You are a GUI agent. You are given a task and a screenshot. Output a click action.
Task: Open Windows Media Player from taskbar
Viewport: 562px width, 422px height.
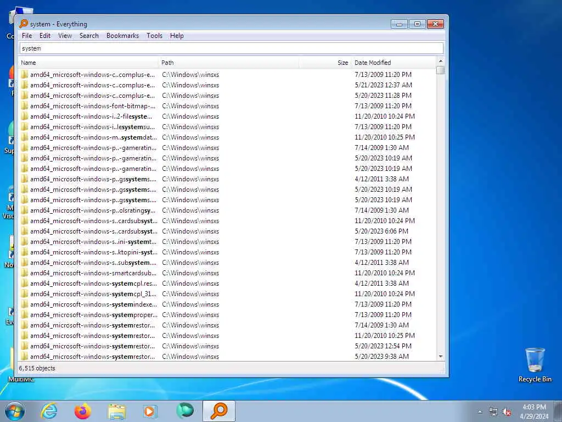click(x=150, y=411)
